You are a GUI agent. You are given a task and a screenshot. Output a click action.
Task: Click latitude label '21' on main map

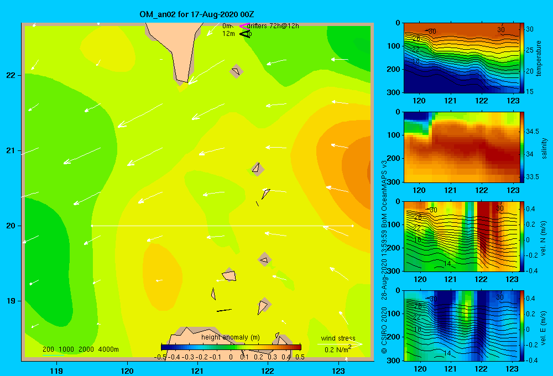(11, 150)
